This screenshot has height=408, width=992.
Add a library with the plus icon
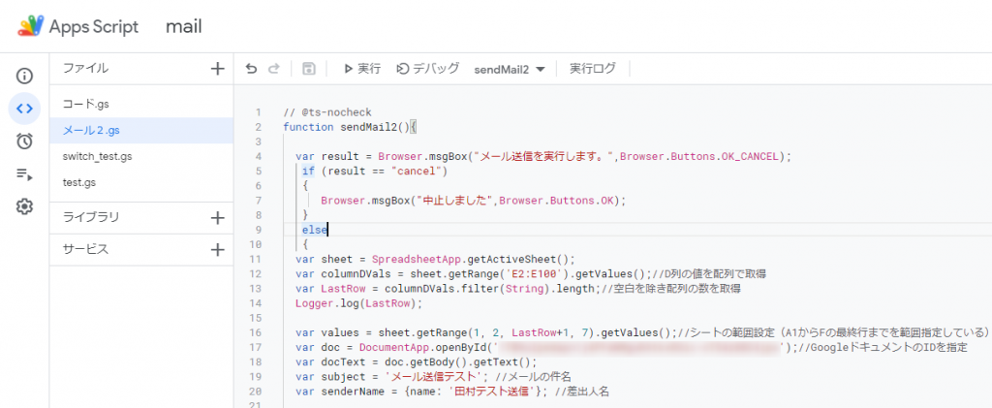coord(218,218)
